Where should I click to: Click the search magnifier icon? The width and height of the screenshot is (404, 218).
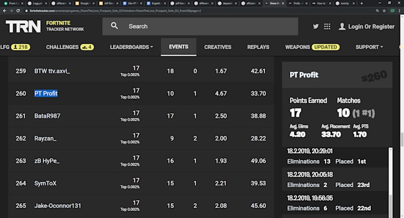click(115, 25)
